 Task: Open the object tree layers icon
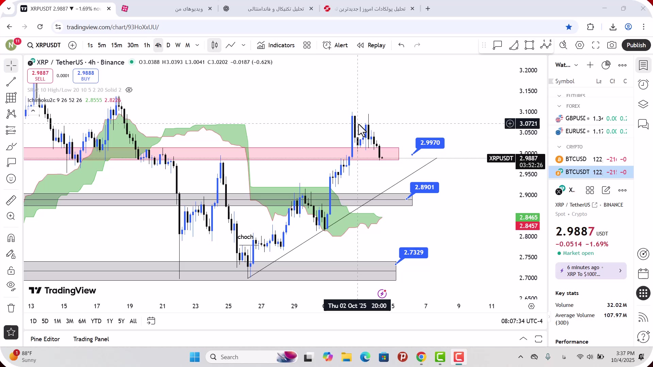pyautogui.click(x=643, y=104)
